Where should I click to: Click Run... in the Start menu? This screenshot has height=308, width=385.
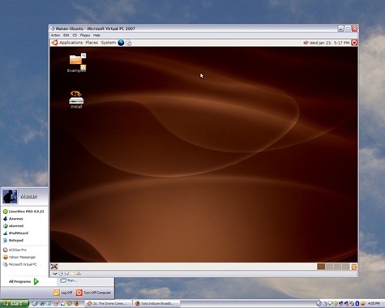point(69,280)
